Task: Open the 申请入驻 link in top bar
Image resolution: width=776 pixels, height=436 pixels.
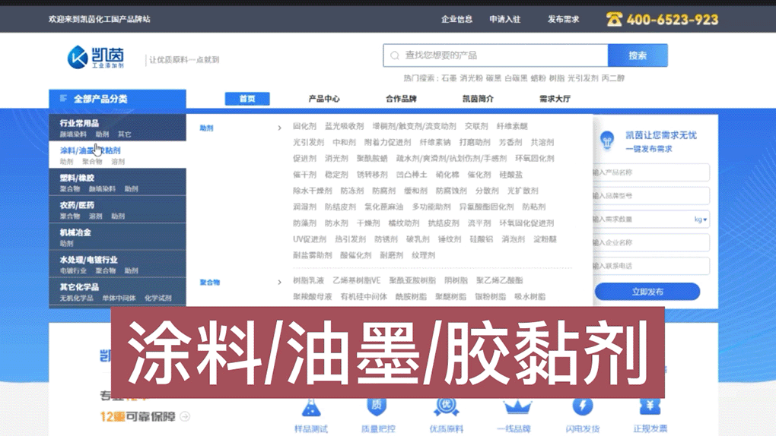Action: coord(504,19)
